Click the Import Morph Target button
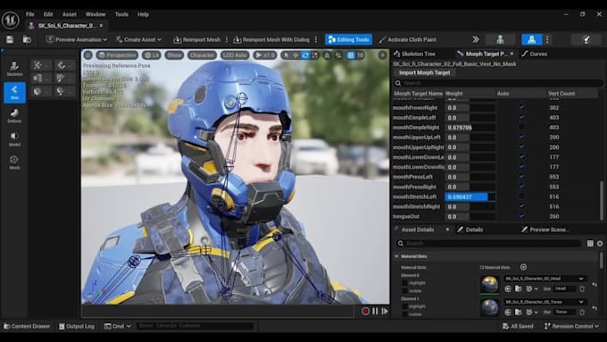The width and height of the screenshot is (607, 342). 424,73
